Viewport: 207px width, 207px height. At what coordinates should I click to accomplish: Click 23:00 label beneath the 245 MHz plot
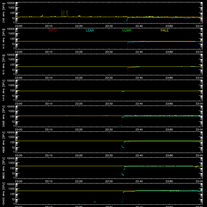tap(199, 26)
